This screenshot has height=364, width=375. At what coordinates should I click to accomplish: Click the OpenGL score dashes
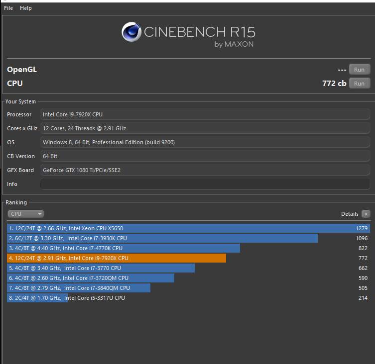[x=342, y=70]
